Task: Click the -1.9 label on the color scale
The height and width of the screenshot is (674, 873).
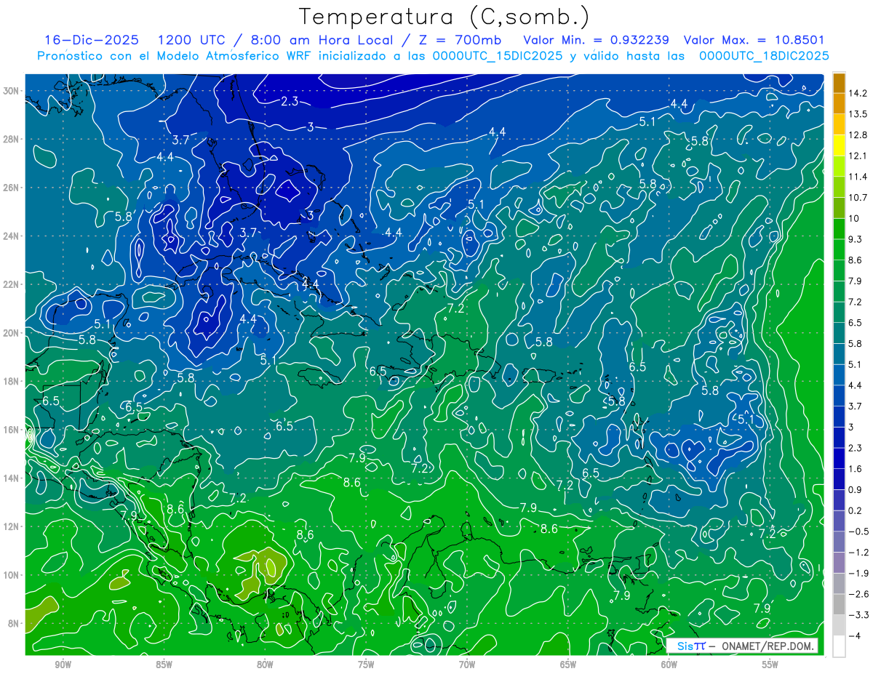Action: coord(858,573)
